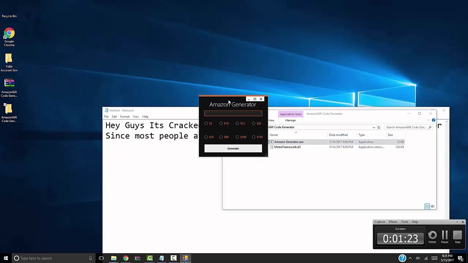
Task: Click the code text field in Amazon Generator
Action: click(233, 114)
